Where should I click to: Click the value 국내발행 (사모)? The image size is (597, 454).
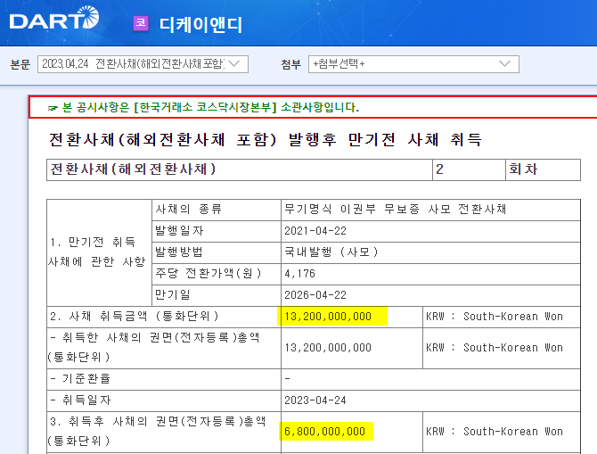click(331, 252)
